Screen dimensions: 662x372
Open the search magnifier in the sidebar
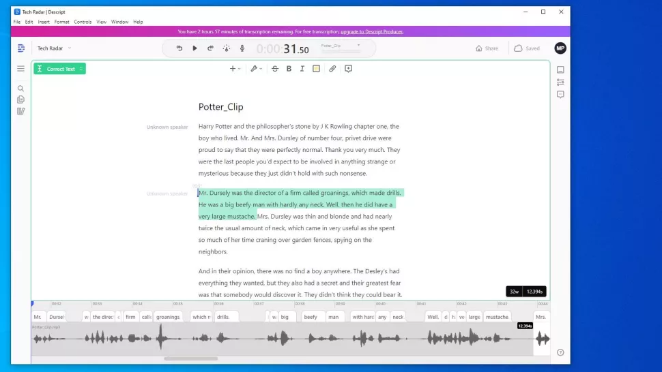20,89
